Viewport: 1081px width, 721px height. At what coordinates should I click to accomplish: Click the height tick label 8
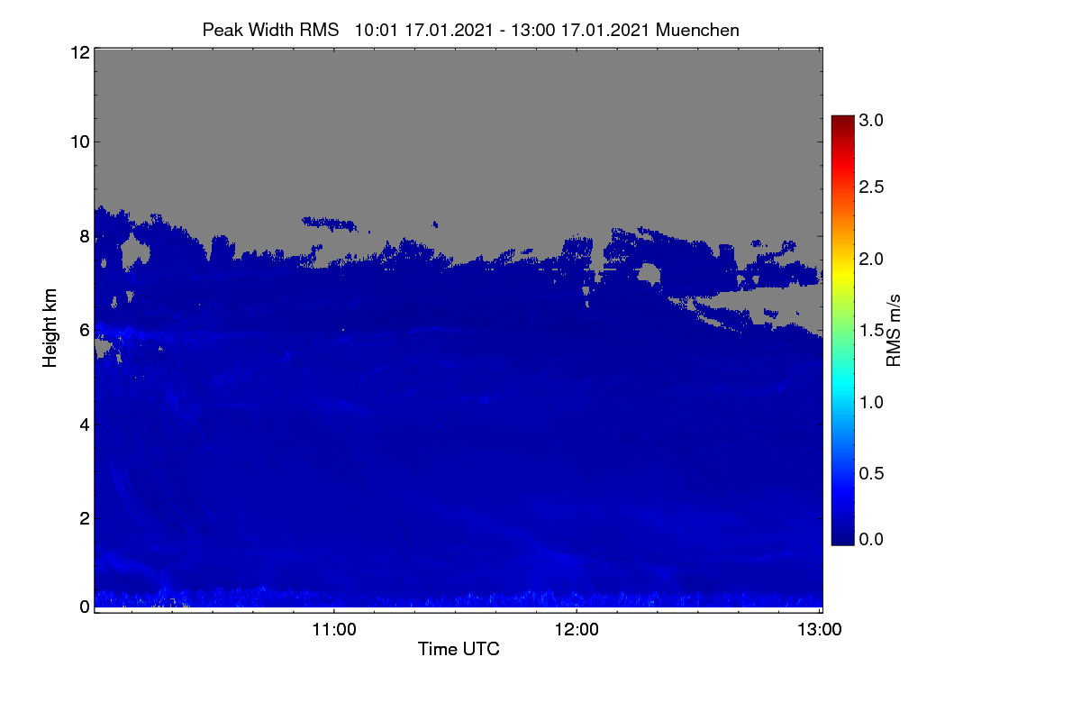tap(84, 236)
